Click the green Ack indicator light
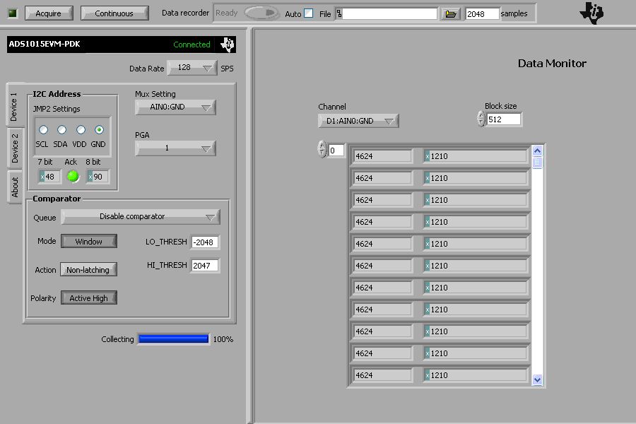Viewport: 636px width, 424px height. [x=72, y=176]
